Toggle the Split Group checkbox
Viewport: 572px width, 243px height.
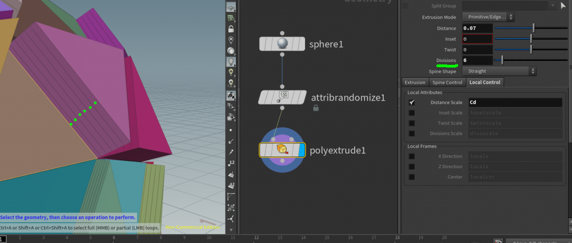click(406, 6)
